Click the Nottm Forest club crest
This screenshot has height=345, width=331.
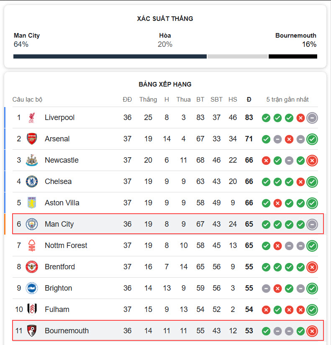tap(32, 245)
